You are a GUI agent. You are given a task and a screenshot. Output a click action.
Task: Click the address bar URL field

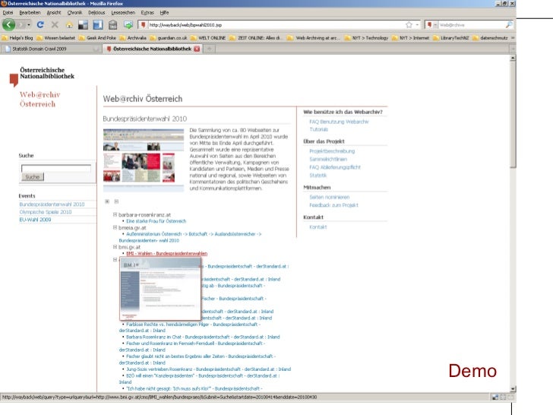275,24
